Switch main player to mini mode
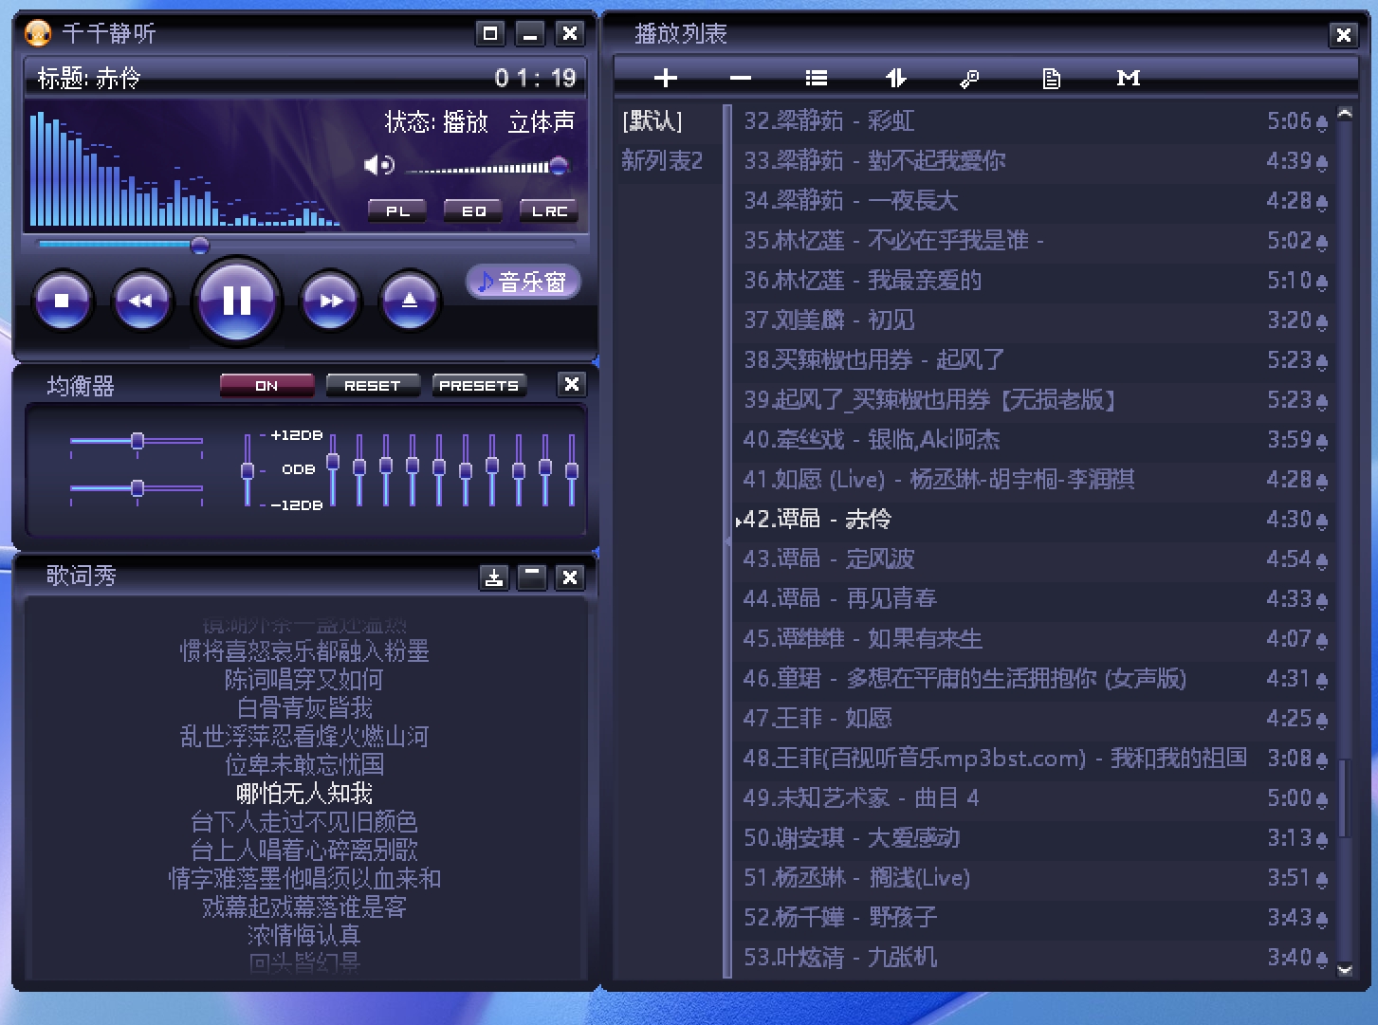The height and width of the screenshot is (1025, 1378). 490,34
